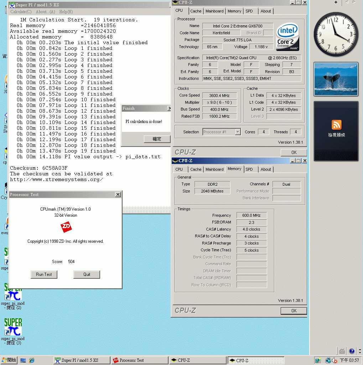Open the Mainboard tab in the lower CPU-Z window
This screenshot has width=363, height=365.
214,169
